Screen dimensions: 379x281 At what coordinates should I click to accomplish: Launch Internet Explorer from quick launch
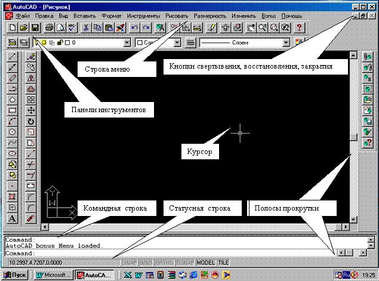[193, 274]
